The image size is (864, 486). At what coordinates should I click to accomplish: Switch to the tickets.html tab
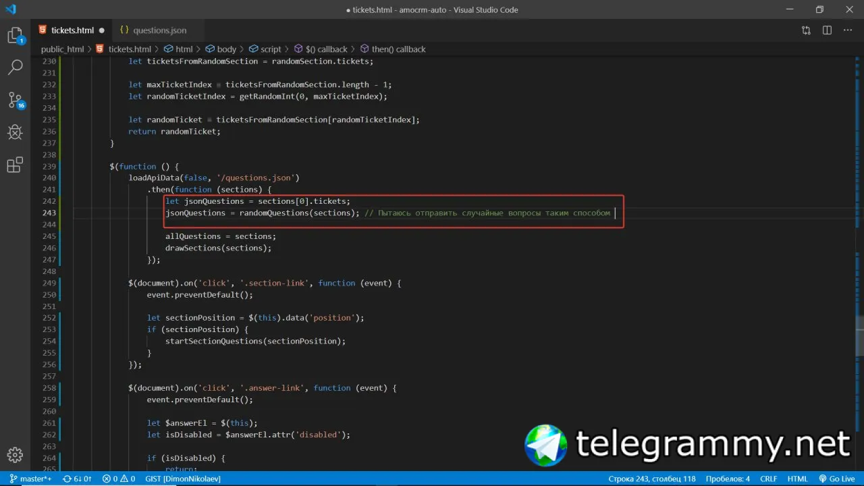72,30
